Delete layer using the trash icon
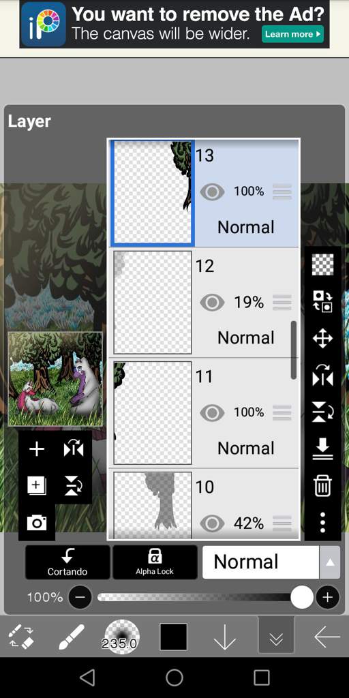Screen dimensions: 349x698 (x=322, y=485)
